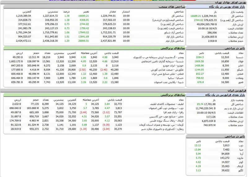Select Farabourse timestamp '10:00:10 00/4/5'

[206, 113]
